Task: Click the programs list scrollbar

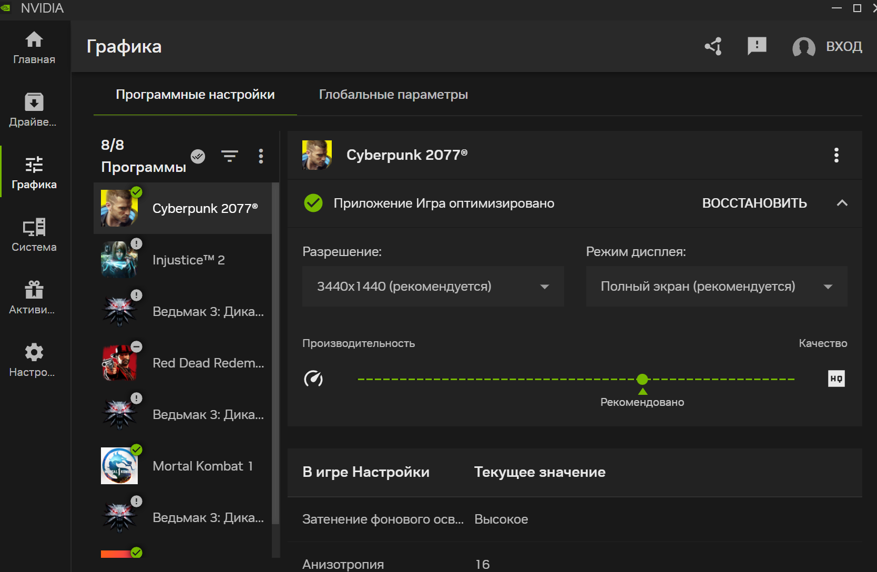Action: (276, 352)
